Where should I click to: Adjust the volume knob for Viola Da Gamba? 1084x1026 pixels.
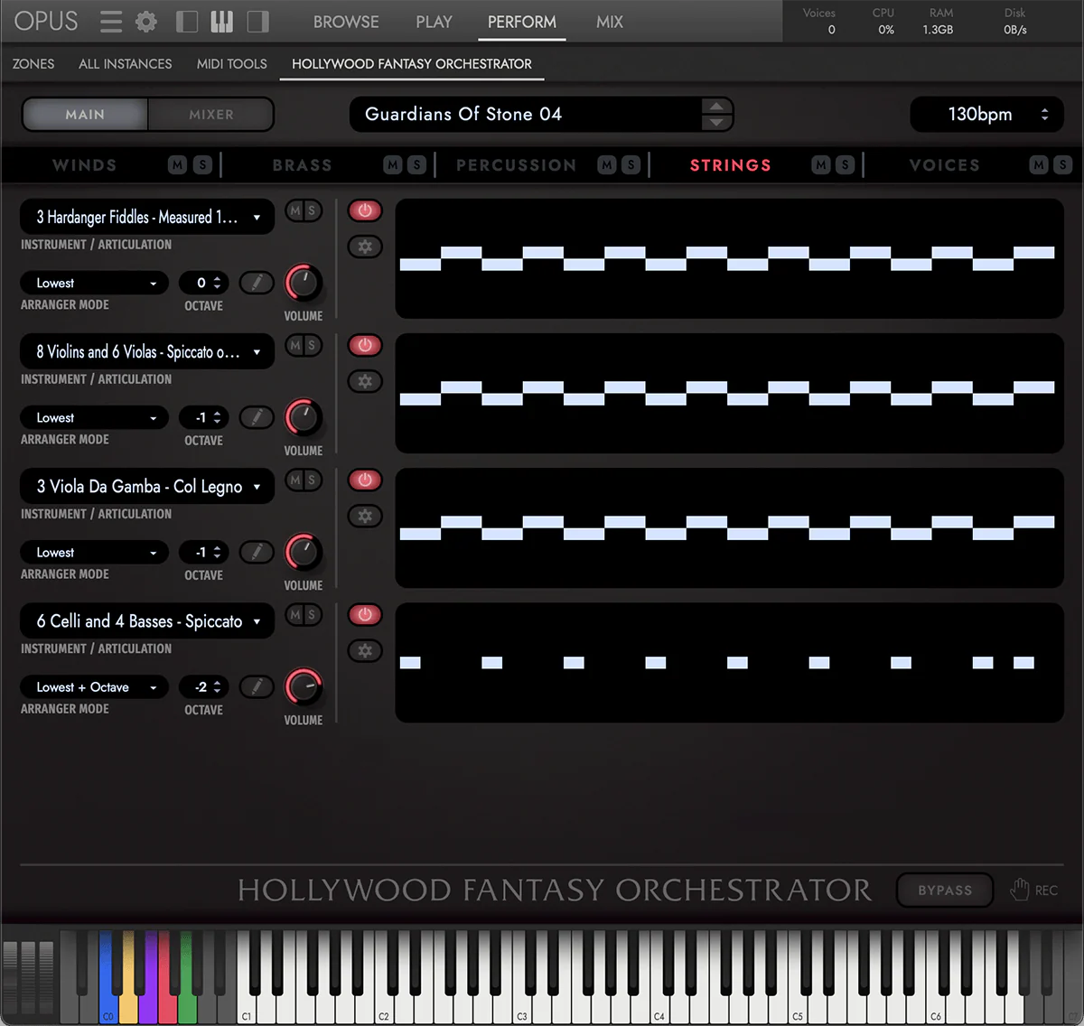point(304,552)
